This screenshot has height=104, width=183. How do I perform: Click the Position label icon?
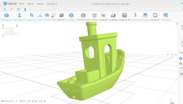[x=2, y=101]
